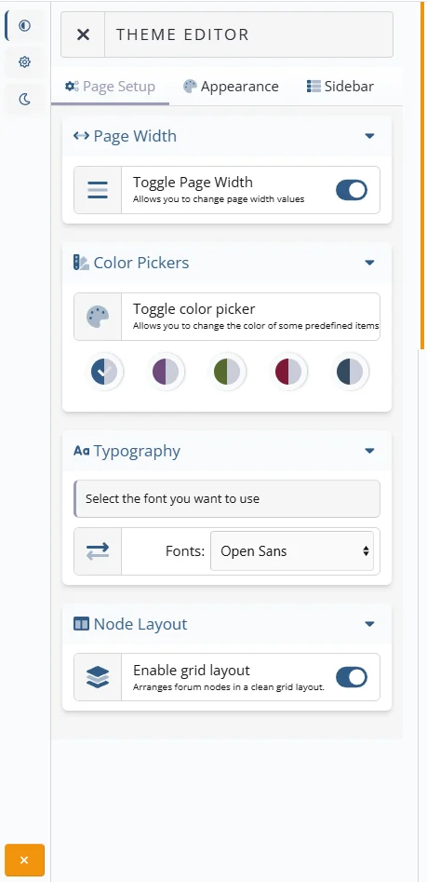The width and height of the screenshot is (427, 882).
Task: Open the gear settings sidebar icon
Action: pos(24,61)
